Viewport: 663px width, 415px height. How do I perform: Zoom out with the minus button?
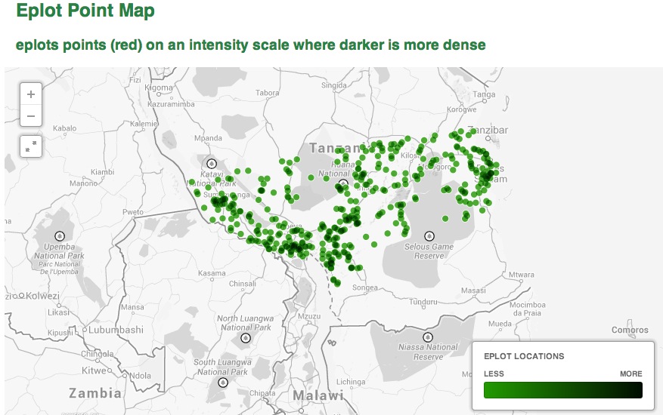(31, 115)
